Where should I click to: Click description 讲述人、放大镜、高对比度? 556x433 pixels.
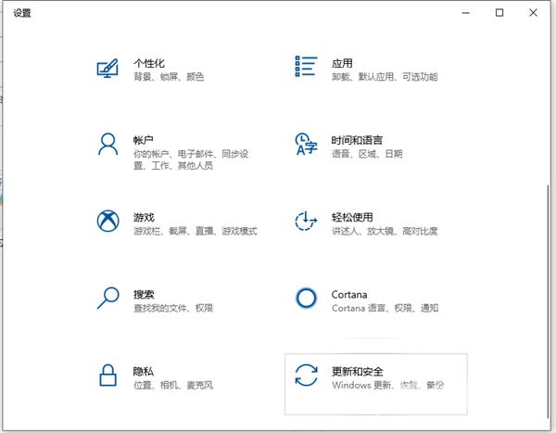pyautogui.click(x=385, y=232)
